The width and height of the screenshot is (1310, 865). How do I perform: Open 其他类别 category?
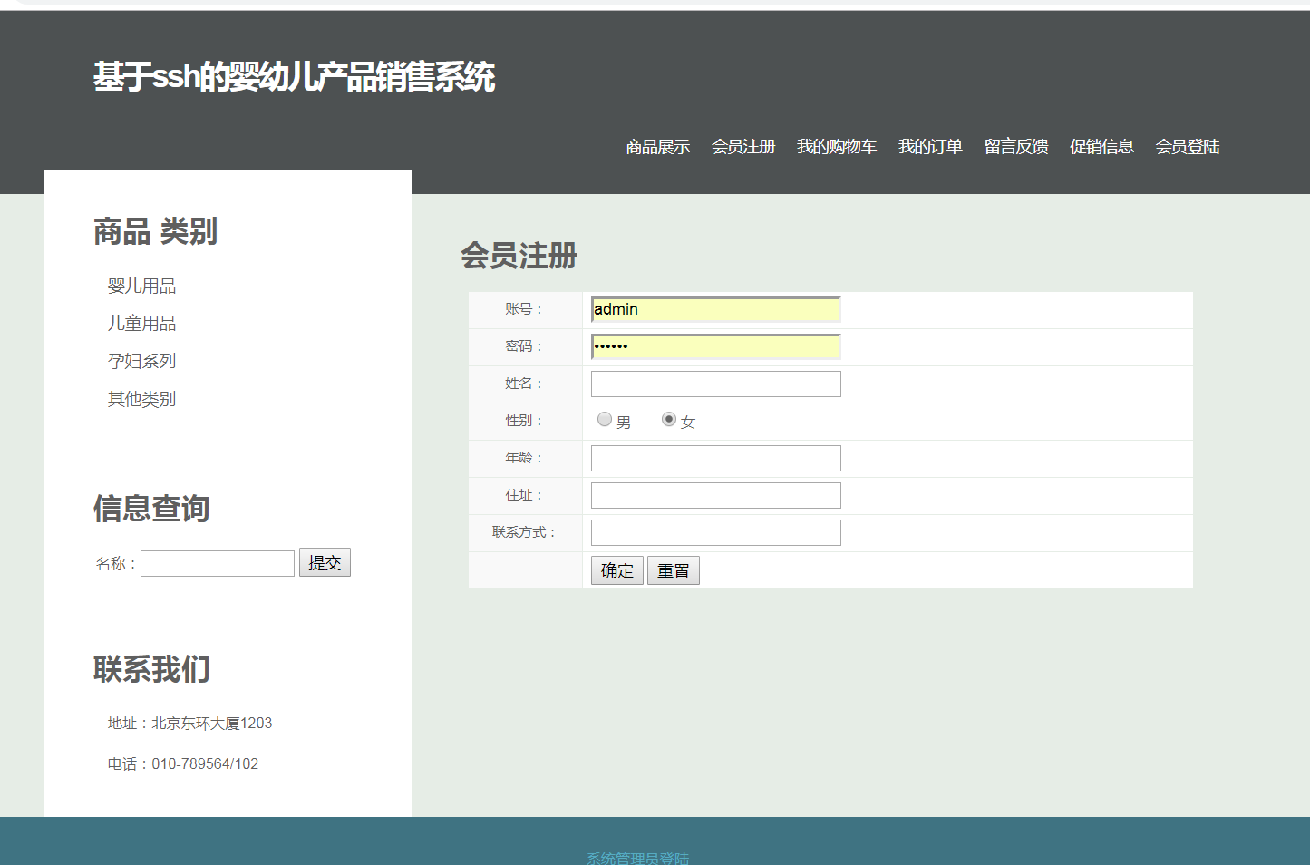click(142, 399)
